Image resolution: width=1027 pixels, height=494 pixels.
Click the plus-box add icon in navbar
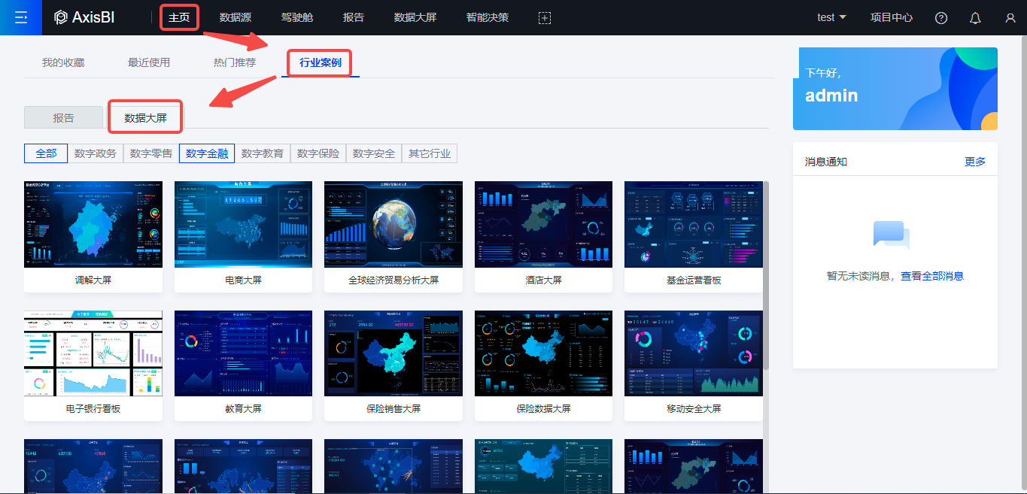pos(545,18)
